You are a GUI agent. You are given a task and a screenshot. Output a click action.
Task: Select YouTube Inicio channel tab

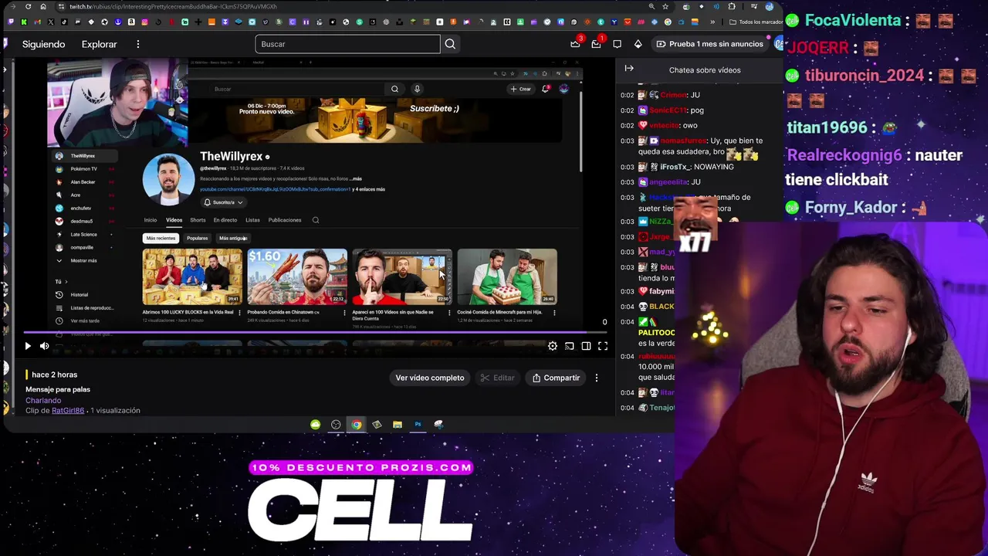[151, 220]
